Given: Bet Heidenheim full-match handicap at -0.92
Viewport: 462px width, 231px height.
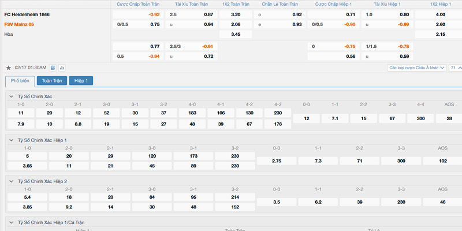Looking at the screenshot, I should [x=138, y=15].
